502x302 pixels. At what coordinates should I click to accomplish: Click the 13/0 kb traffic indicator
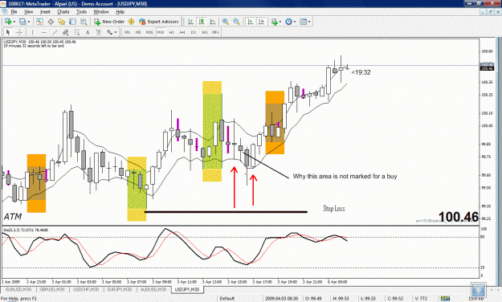tap(476, 299)
